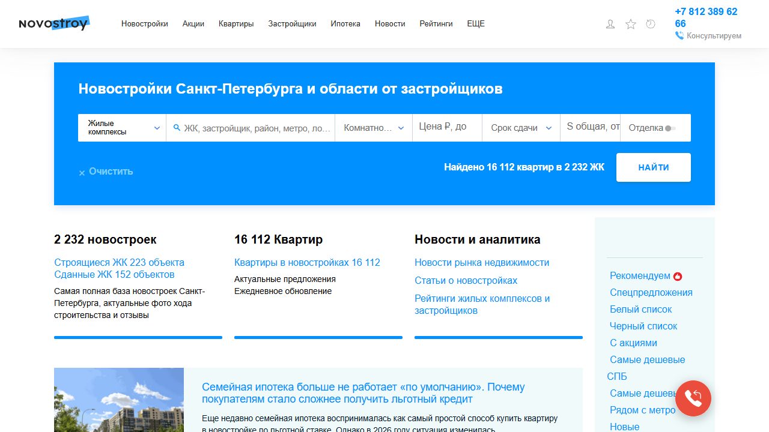Open the С акциями sidebar link

[x=633, y=343]
